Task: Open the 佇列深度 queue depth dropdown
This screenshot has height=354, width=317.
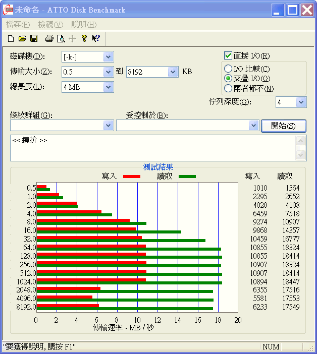Action: 301,102
